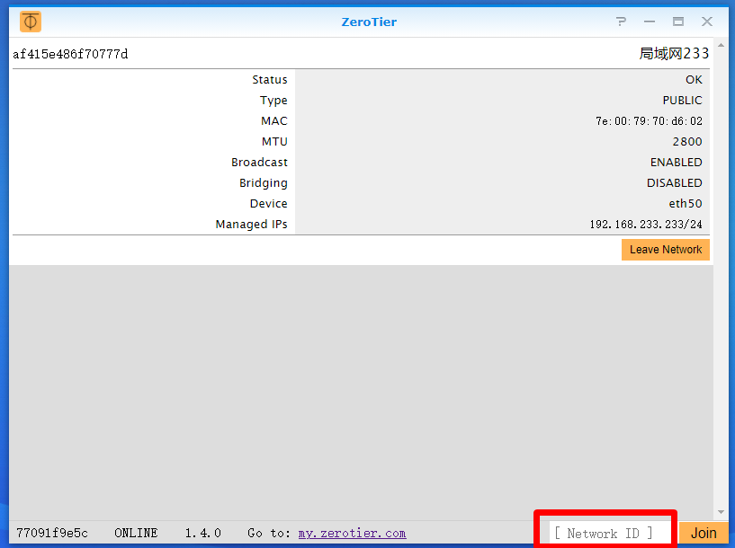Select the ONLINE status text
The width and height of the screenshot is (735, 548).
(136, 533)
